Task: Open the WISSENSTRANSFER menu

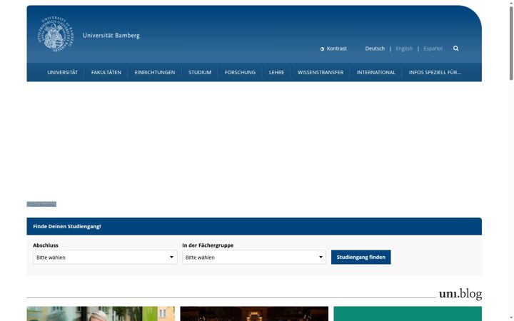Action: (x=321, y=72)
